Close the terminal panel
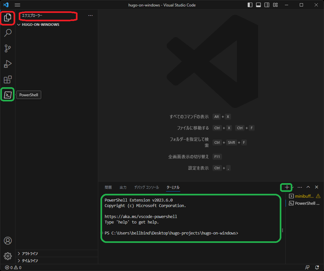Viewport: 324px width, 271px height. [x=317, y=187]
